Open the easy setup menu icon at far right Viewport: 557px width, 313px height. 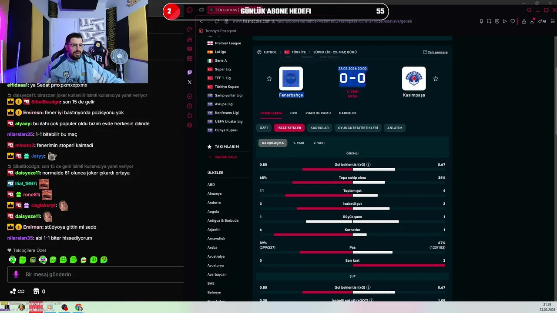click(553, 21)
